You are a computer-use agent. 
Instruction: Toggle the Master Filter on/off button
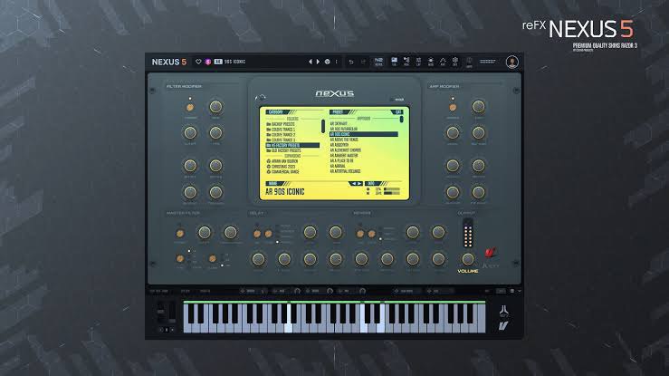click(x=180, y=233)
